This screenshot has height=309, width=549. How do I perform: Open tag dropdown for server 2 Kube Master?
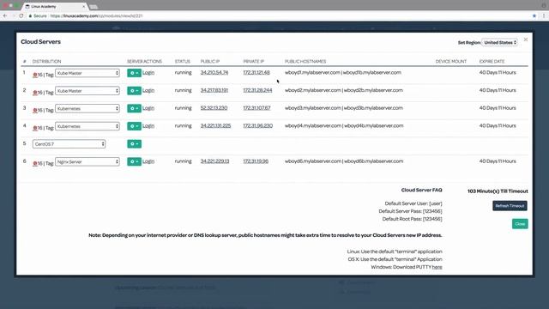[x=87, y=91]
